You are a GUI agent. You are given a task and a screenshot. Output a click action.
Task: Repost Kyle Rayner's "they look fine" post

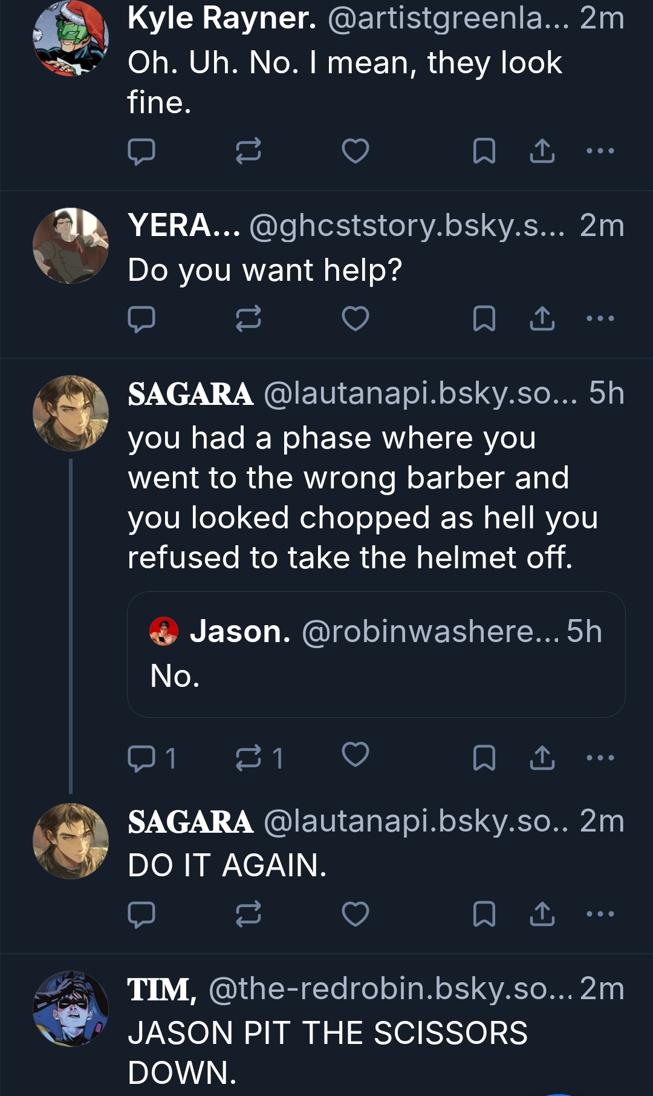248,151
